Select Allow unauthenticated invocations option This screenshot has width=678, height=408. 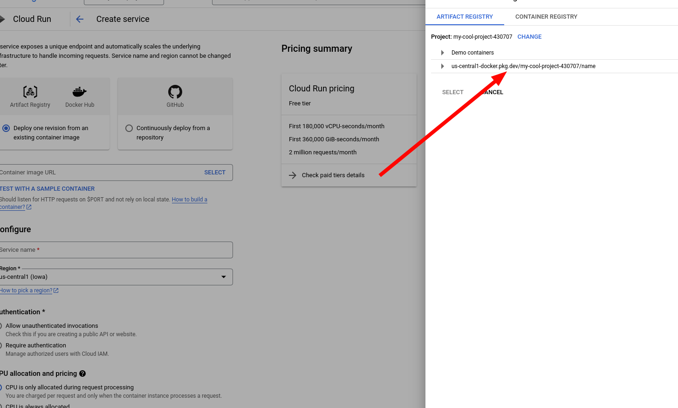tap(0, 326)
